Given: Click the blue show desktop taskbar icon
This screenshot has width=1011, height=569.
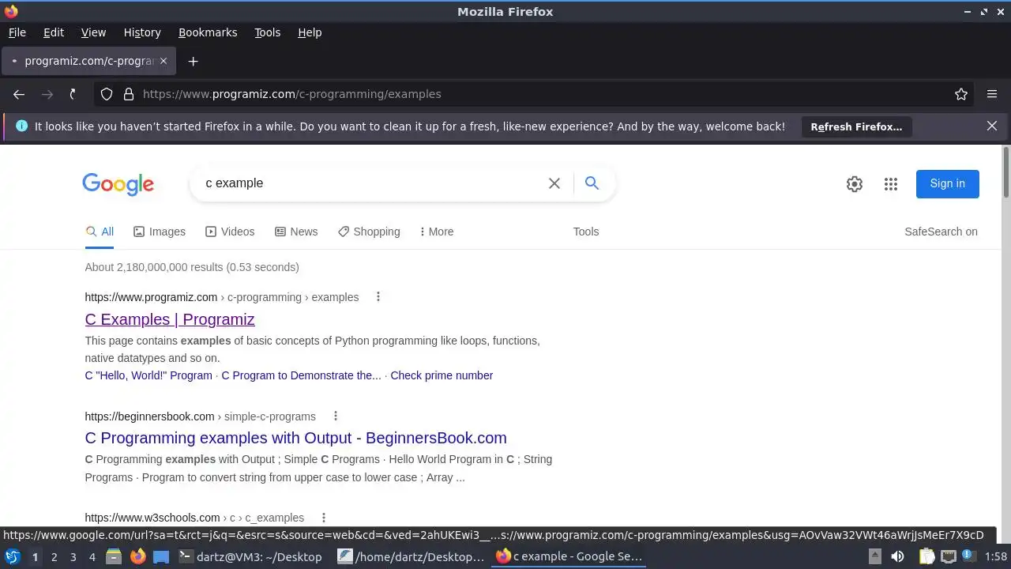Looking at the screenshot, I should point(161,556).
